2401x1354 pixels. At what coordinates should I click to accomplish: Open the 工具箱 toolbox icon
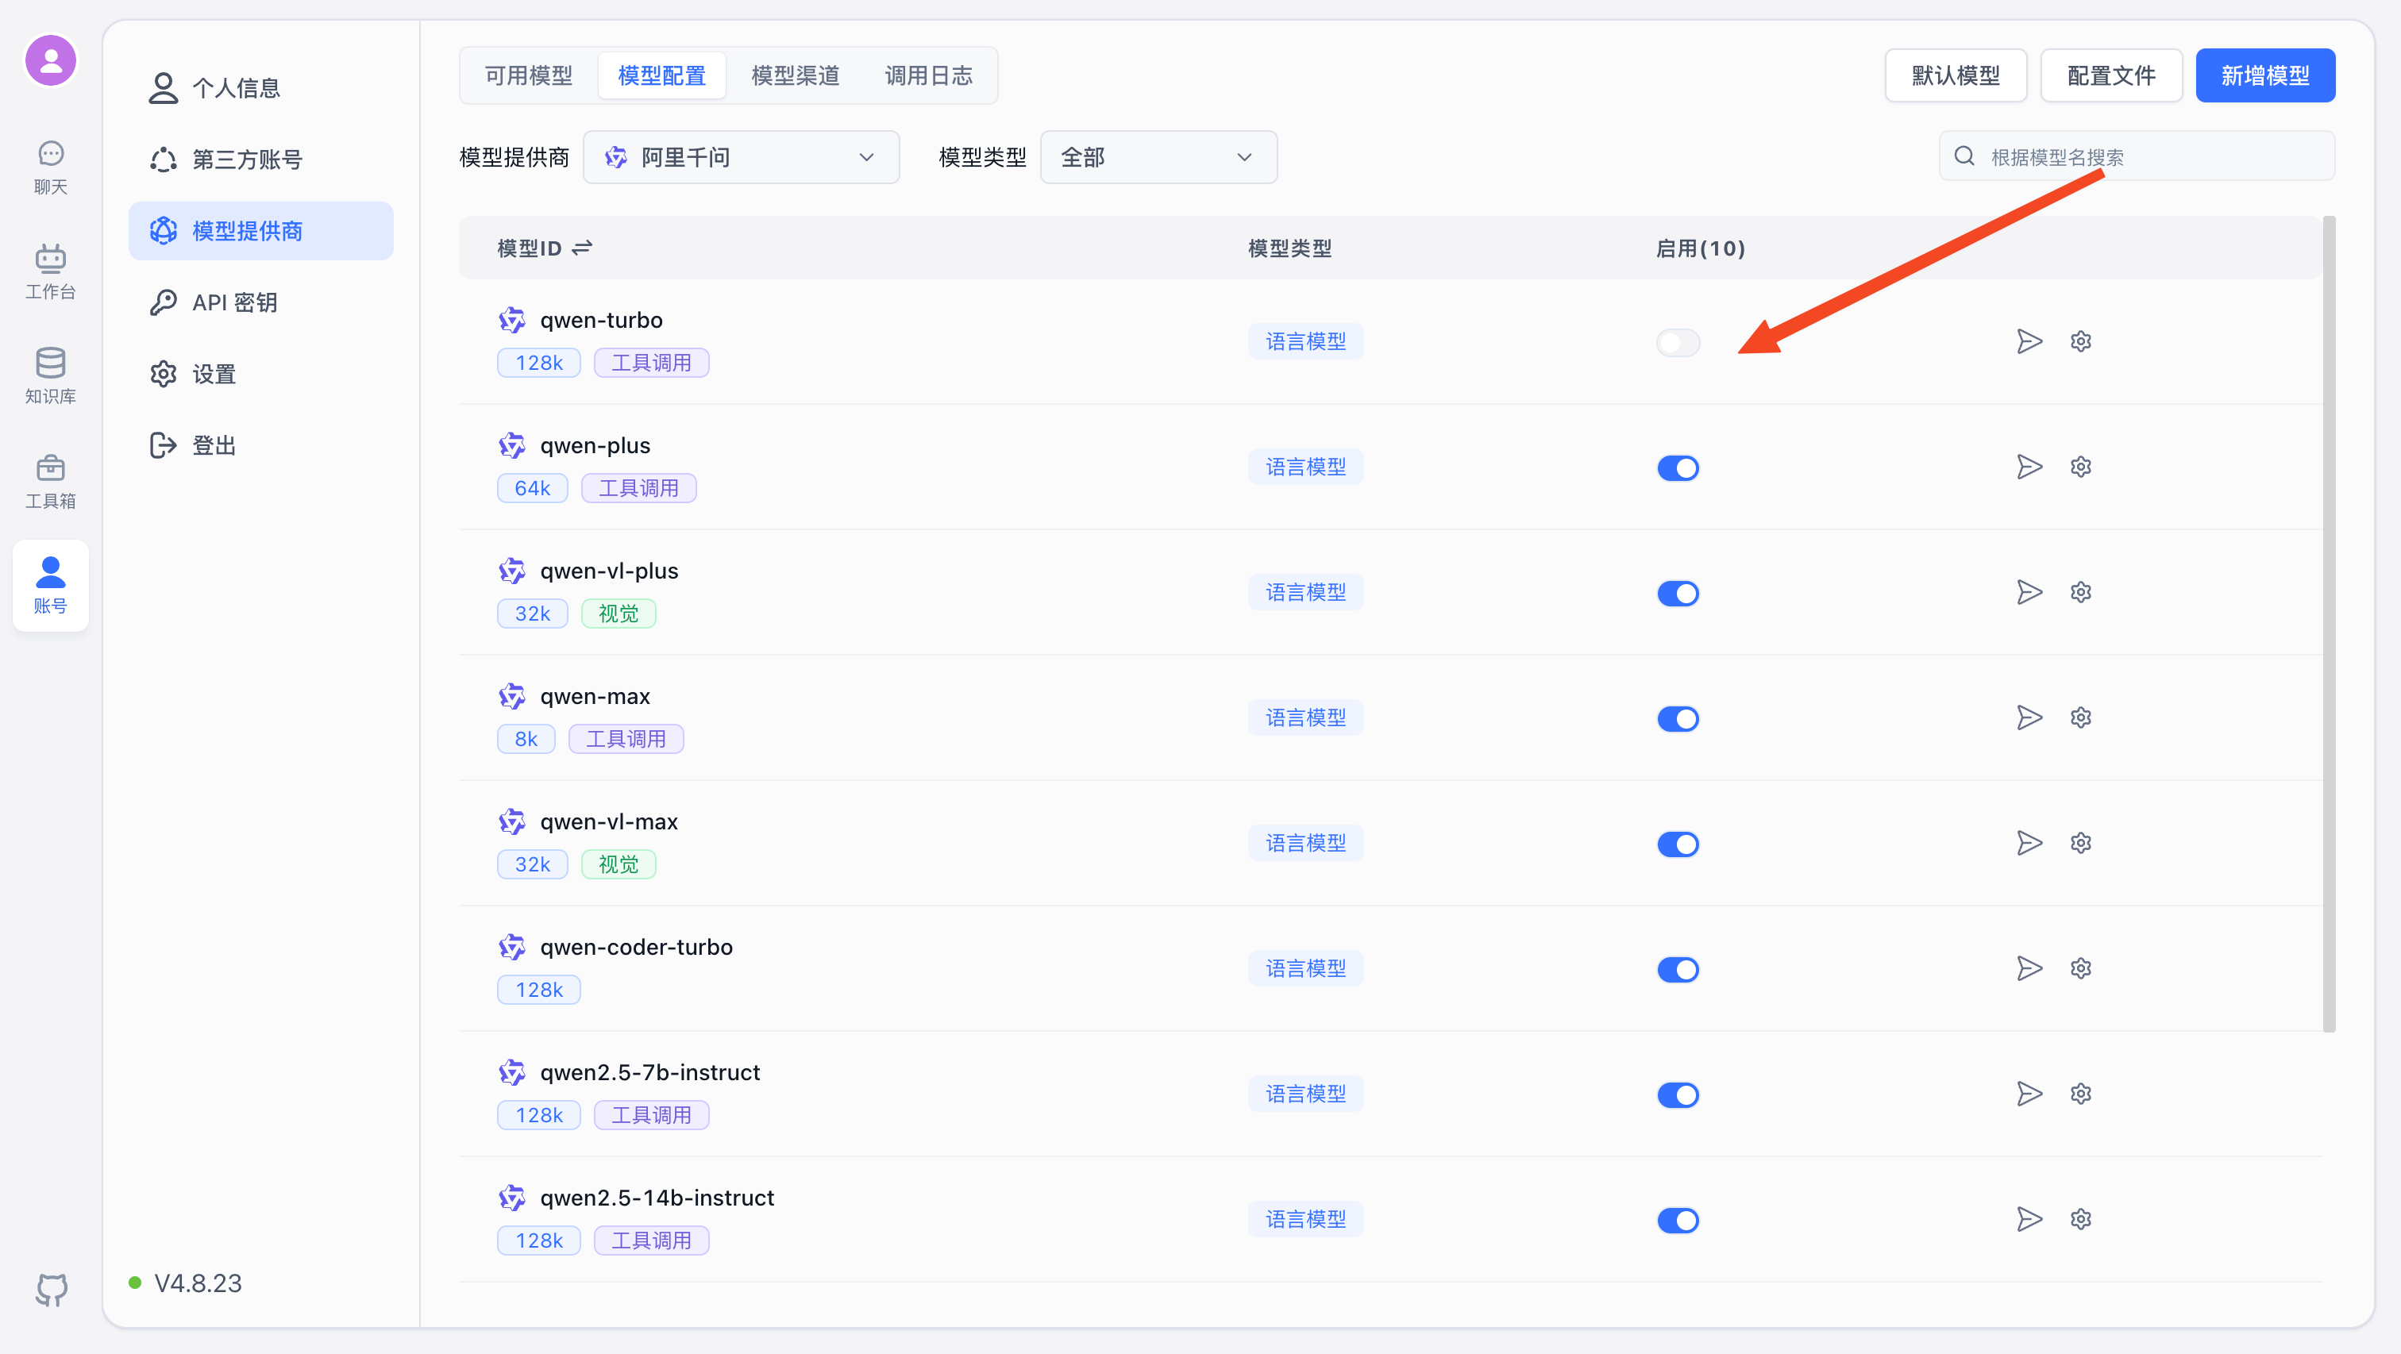(50, 481)
